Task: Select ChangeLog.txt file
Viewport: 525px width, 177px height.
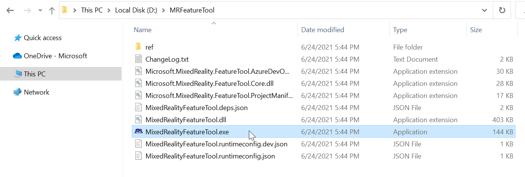Action: pyautogui.click(x=167, y=59)
